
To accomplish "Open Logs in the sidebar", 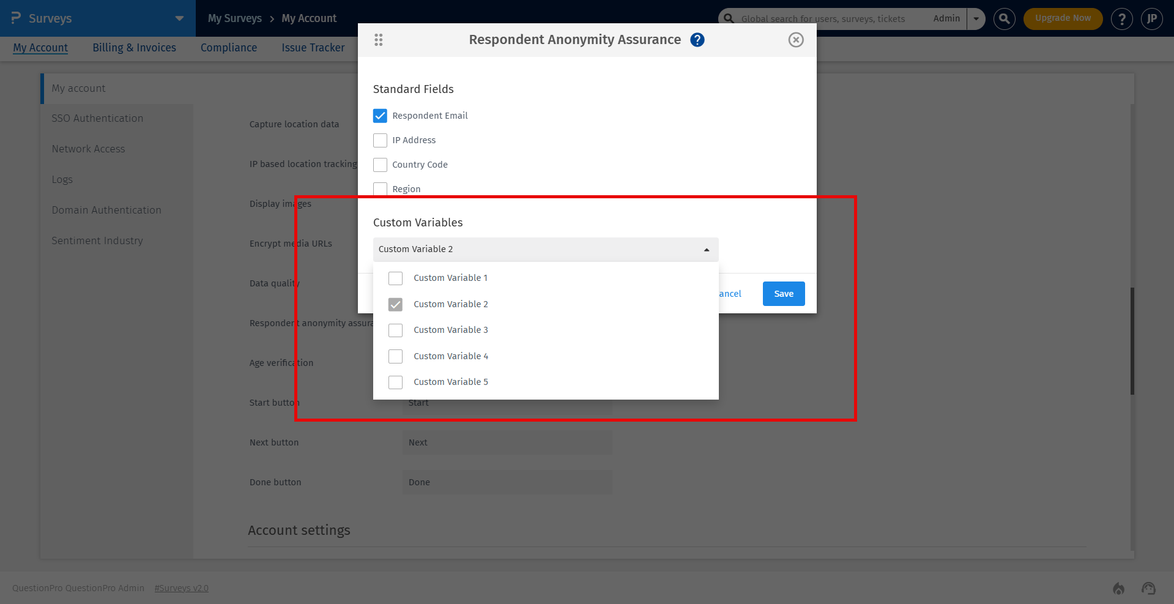I will click(x=62, y=180).
